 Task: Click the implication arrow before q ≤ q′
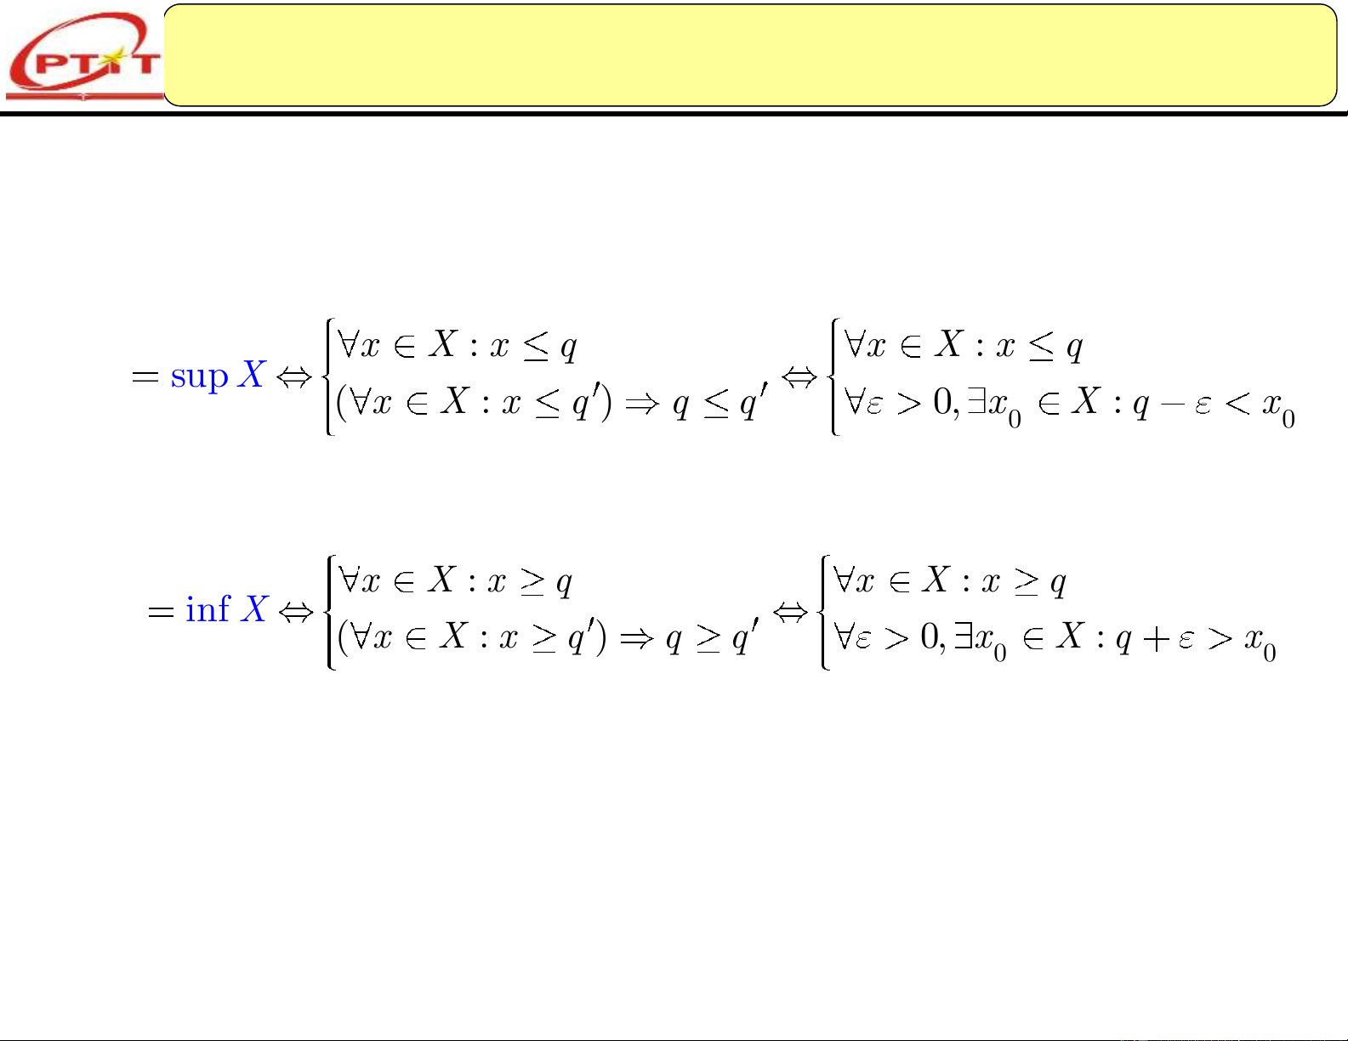[642, 405]
